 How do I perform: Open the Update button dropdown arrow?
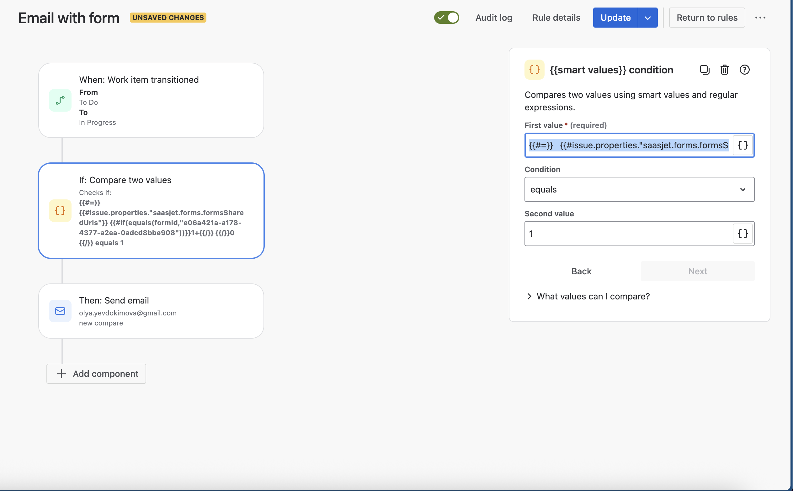coord(647,18)
